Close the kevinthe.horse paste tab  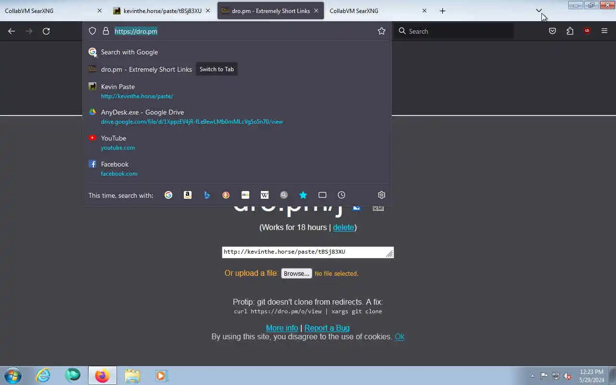pos(208,11)
